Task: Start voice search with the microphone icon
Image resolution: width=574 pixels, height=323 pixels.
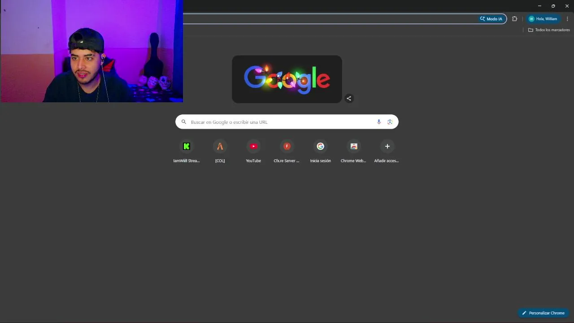Action: [378, 122]
